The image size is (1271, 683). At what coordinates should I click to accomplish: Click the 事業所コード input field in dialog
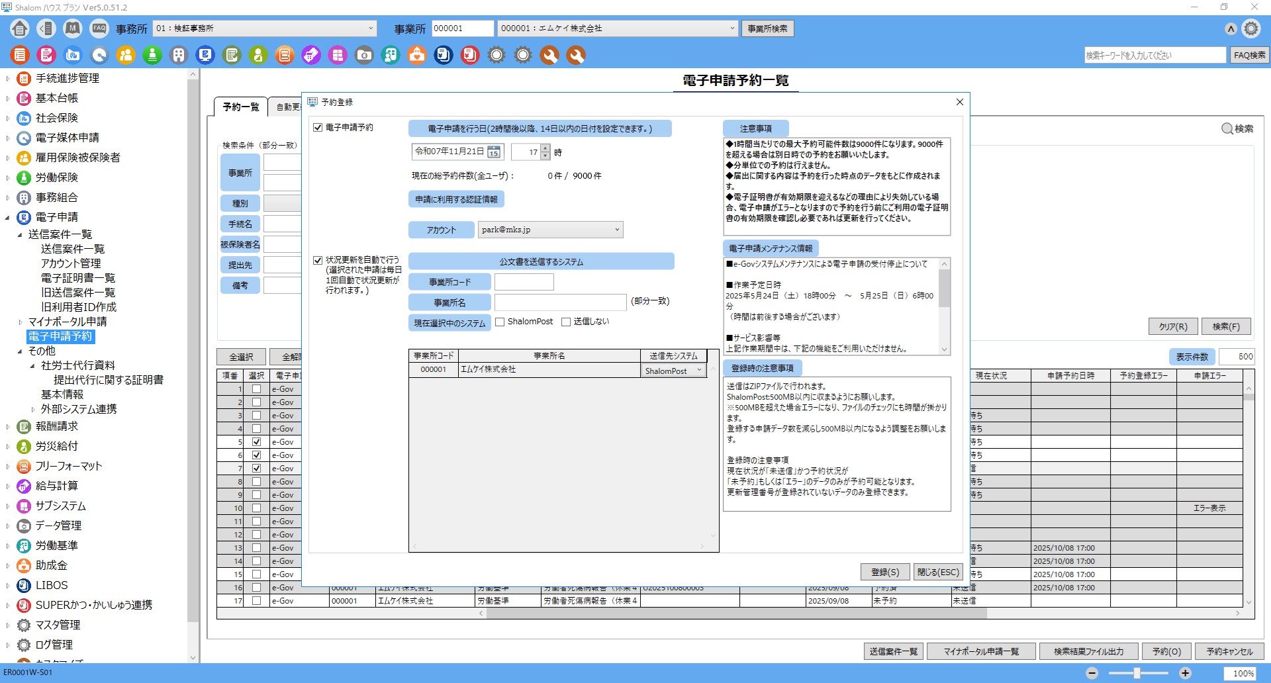coord(524,282)
